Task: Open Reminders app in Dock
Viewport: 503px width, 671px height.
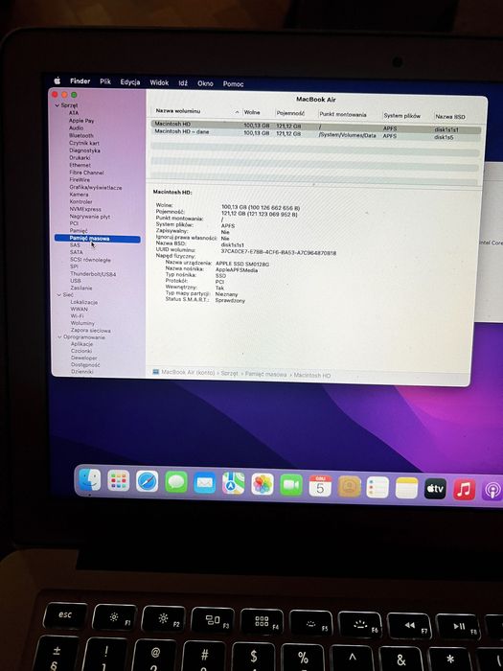Action: [377, 488]
